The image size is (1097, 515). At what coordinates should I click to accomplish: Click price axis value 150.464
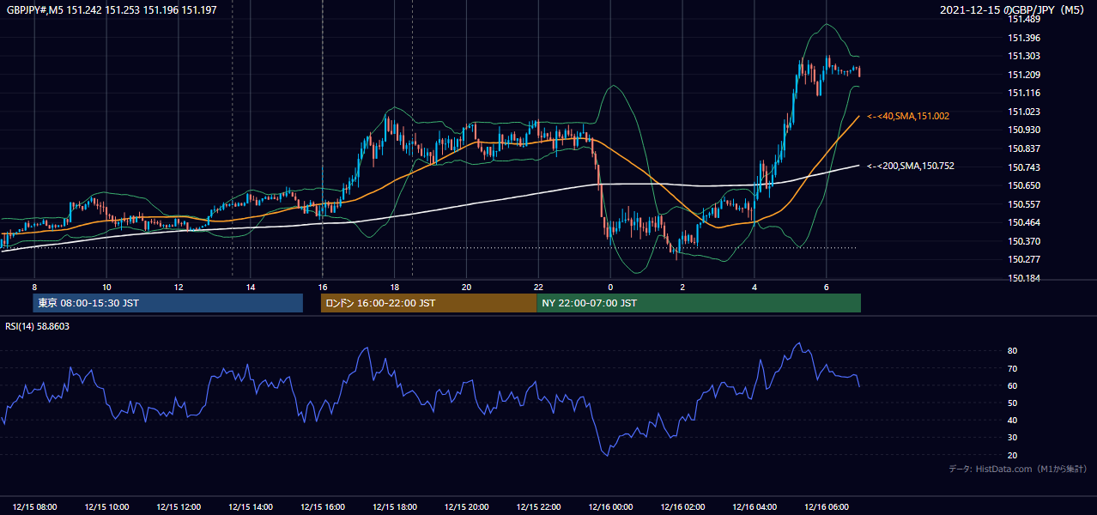pos(1024,222)
